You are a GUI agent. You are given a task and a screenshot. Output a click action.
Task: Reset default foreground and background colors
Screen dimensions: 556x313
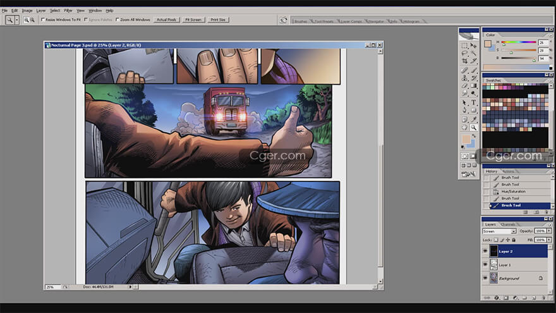click(462, 147)
